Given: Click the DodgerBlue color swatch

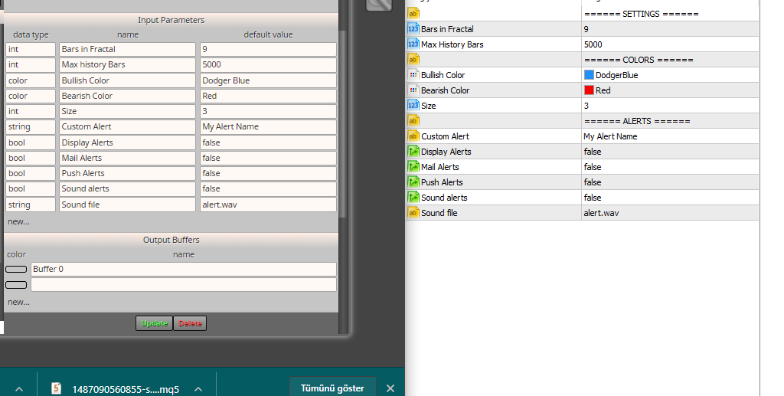Looking at the screenshot, I should [x=589, y=75].
